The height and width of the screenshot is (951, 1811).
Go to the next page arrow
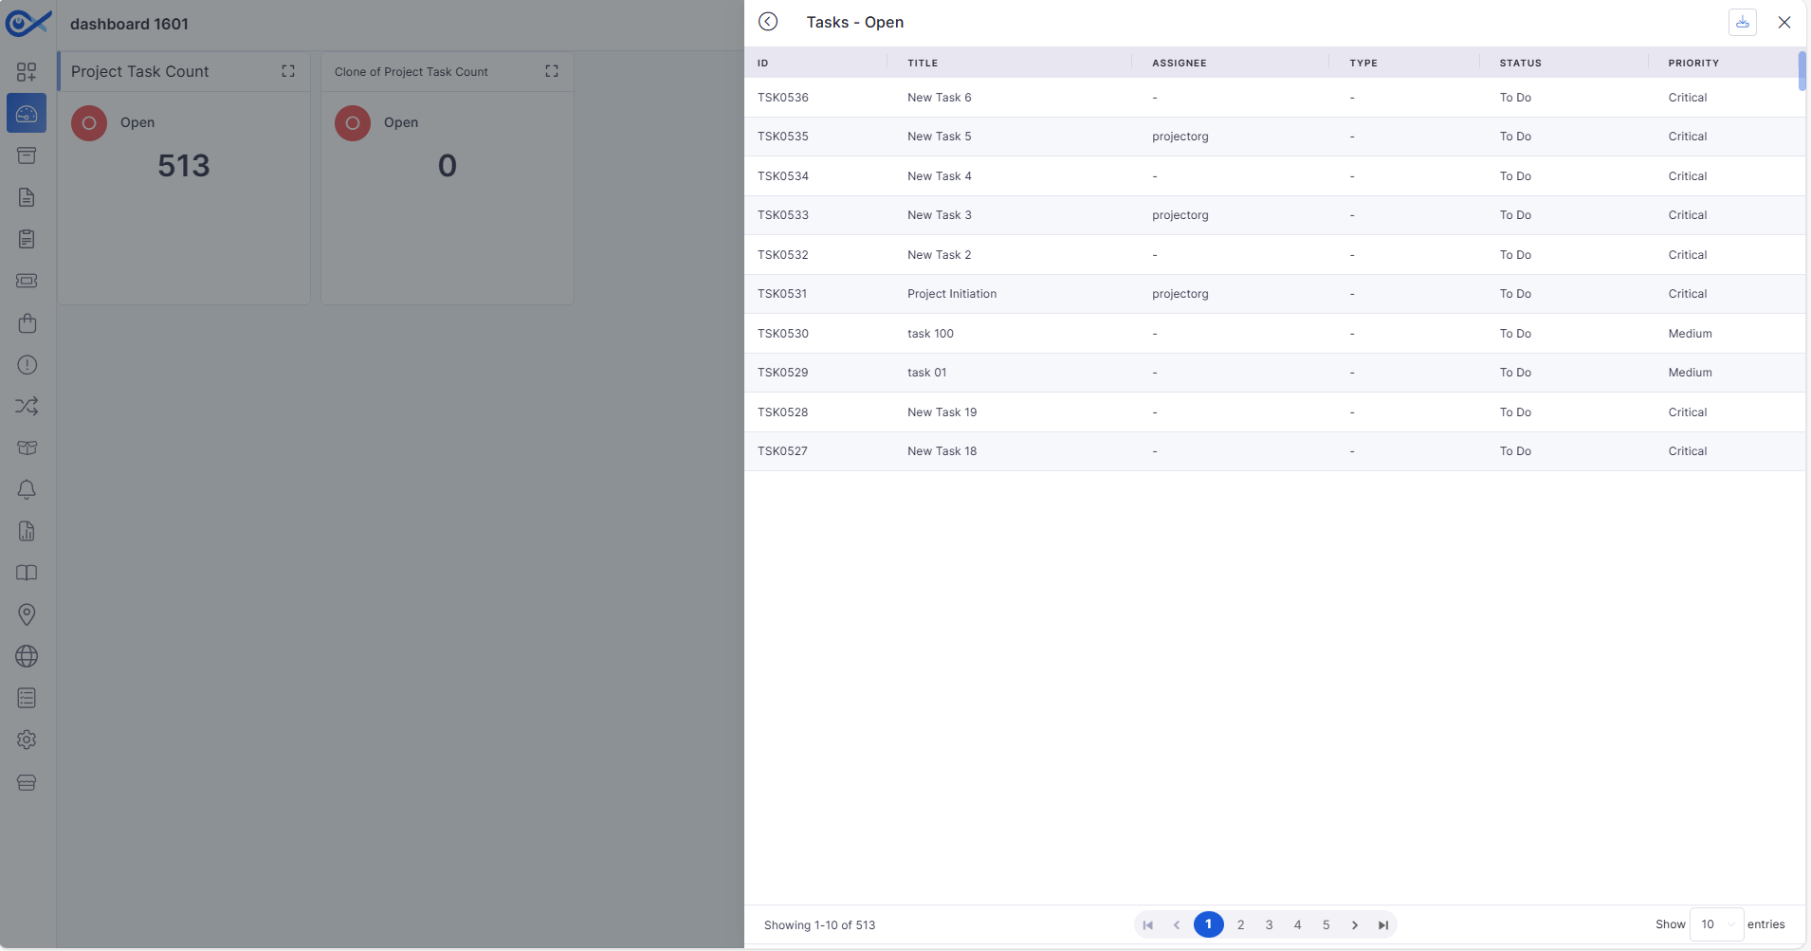click(x=1354, y=925)
